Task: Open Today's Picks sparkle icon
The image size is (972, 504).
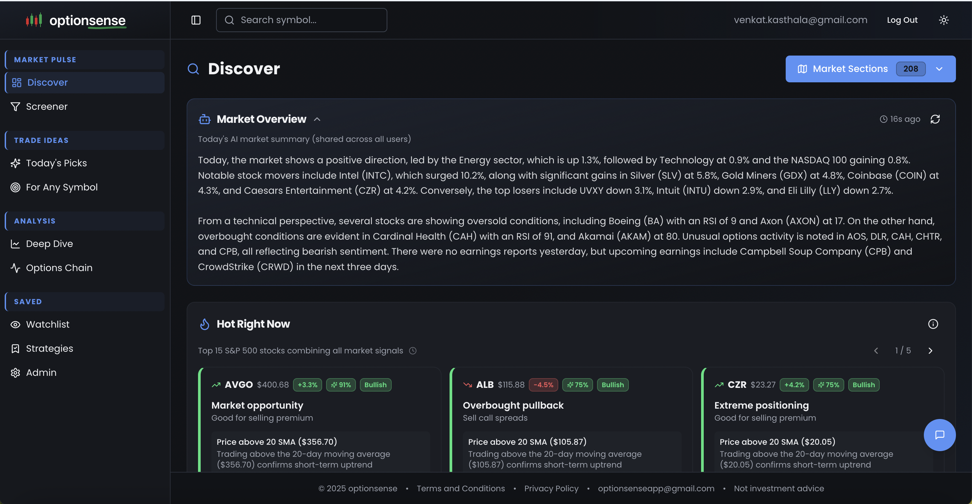Action: (15, 163)
